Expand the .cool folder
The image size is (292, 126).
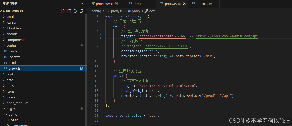pos(44,17)
